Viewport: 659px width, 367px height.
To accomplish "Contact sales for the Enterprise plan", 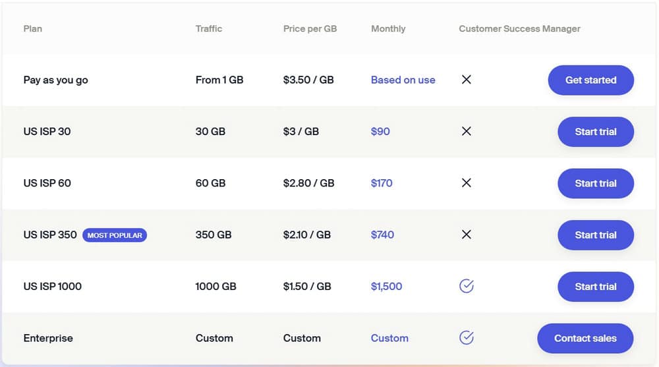I will [x=585, y=339].
